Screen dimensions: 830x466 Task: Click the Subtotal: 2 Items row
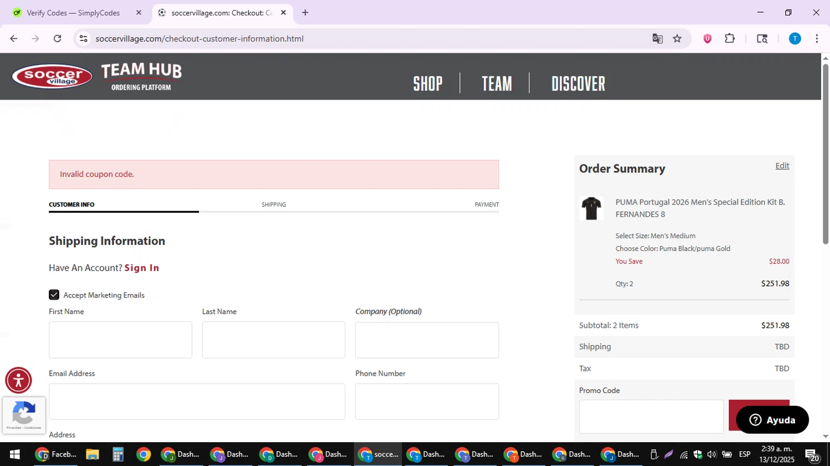(684, 325)
